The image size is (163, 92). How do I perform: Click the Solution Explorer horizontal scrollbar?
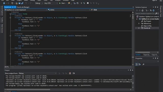143,52
